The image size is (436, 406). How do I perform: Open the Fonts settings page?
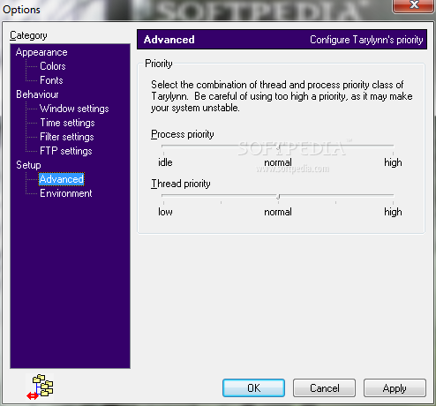pos(51,80)
